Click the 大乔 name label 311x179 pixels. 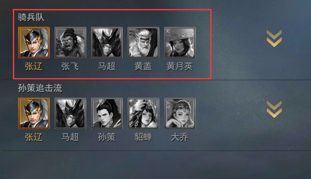[x=180, y=137]
